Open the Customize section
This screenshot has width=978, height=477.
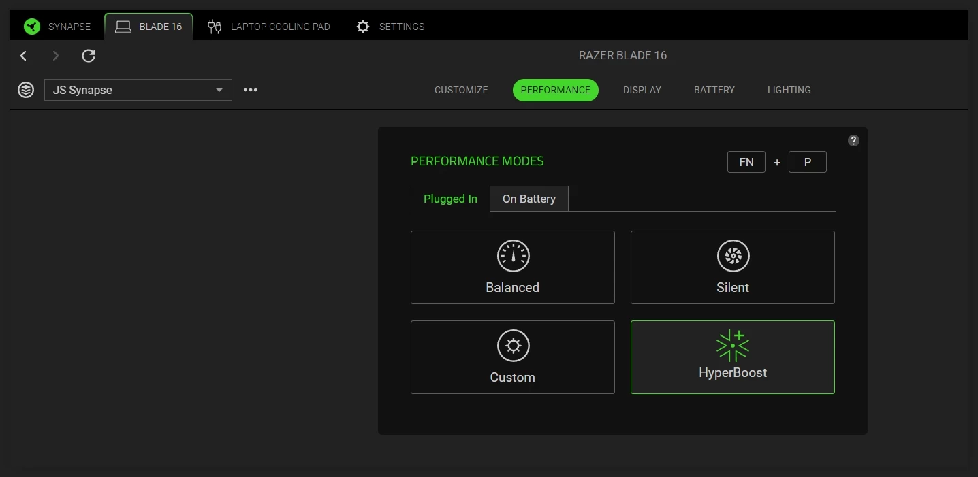click(x=461, y=90)
